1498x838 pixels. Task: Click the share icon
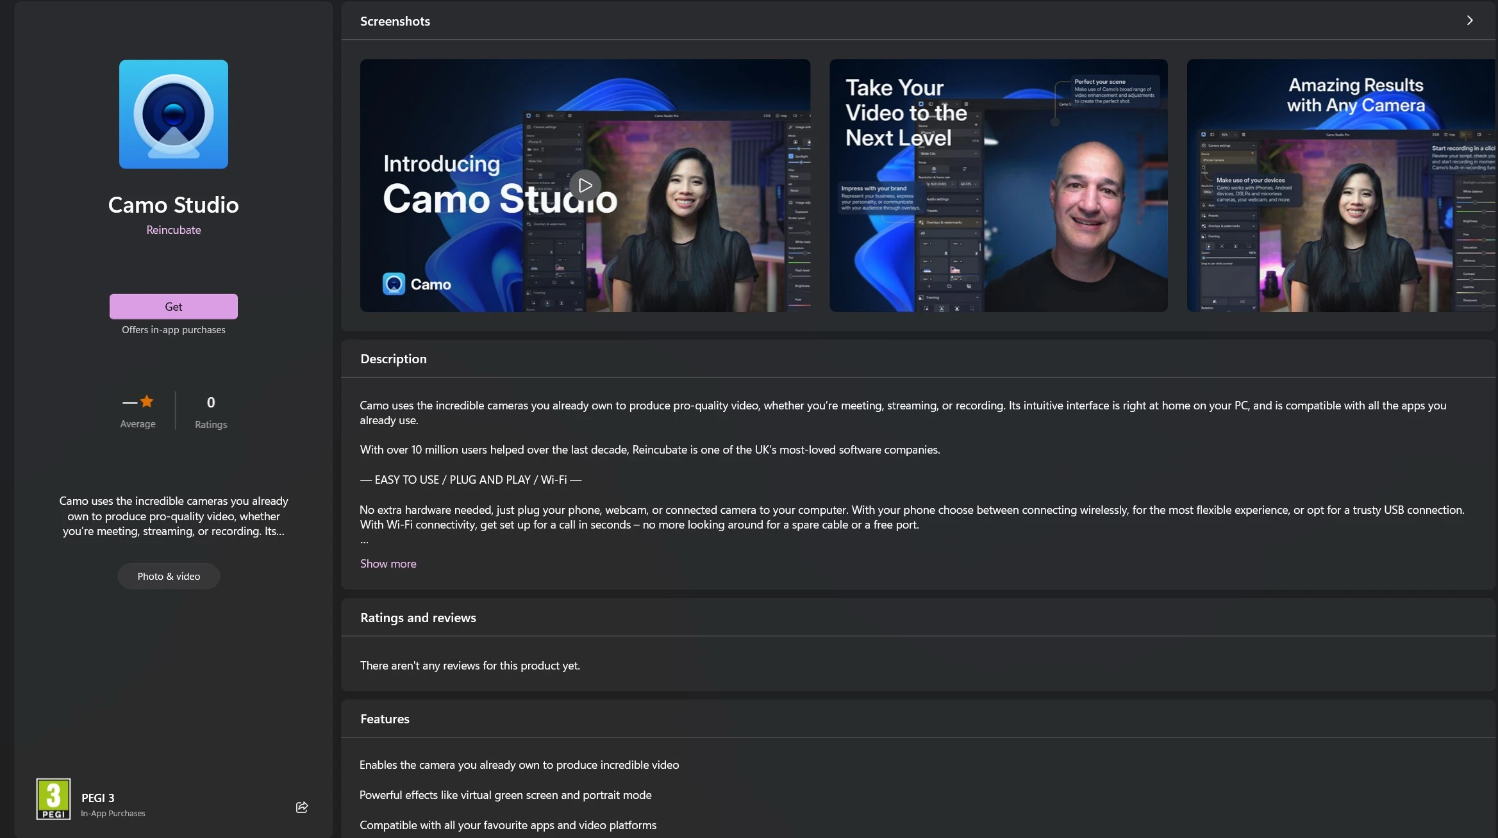(x=302, y=807)
